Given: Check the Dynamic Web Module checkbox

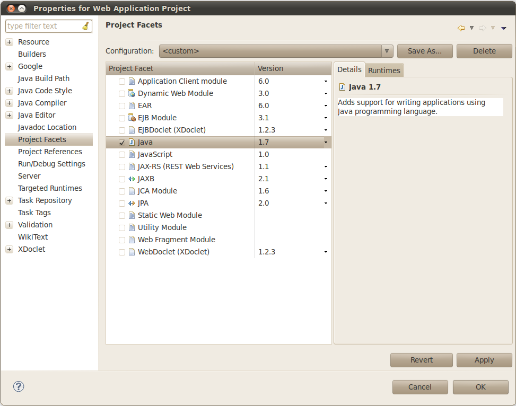Looking at the screenshot, I should tap(122, 94).
